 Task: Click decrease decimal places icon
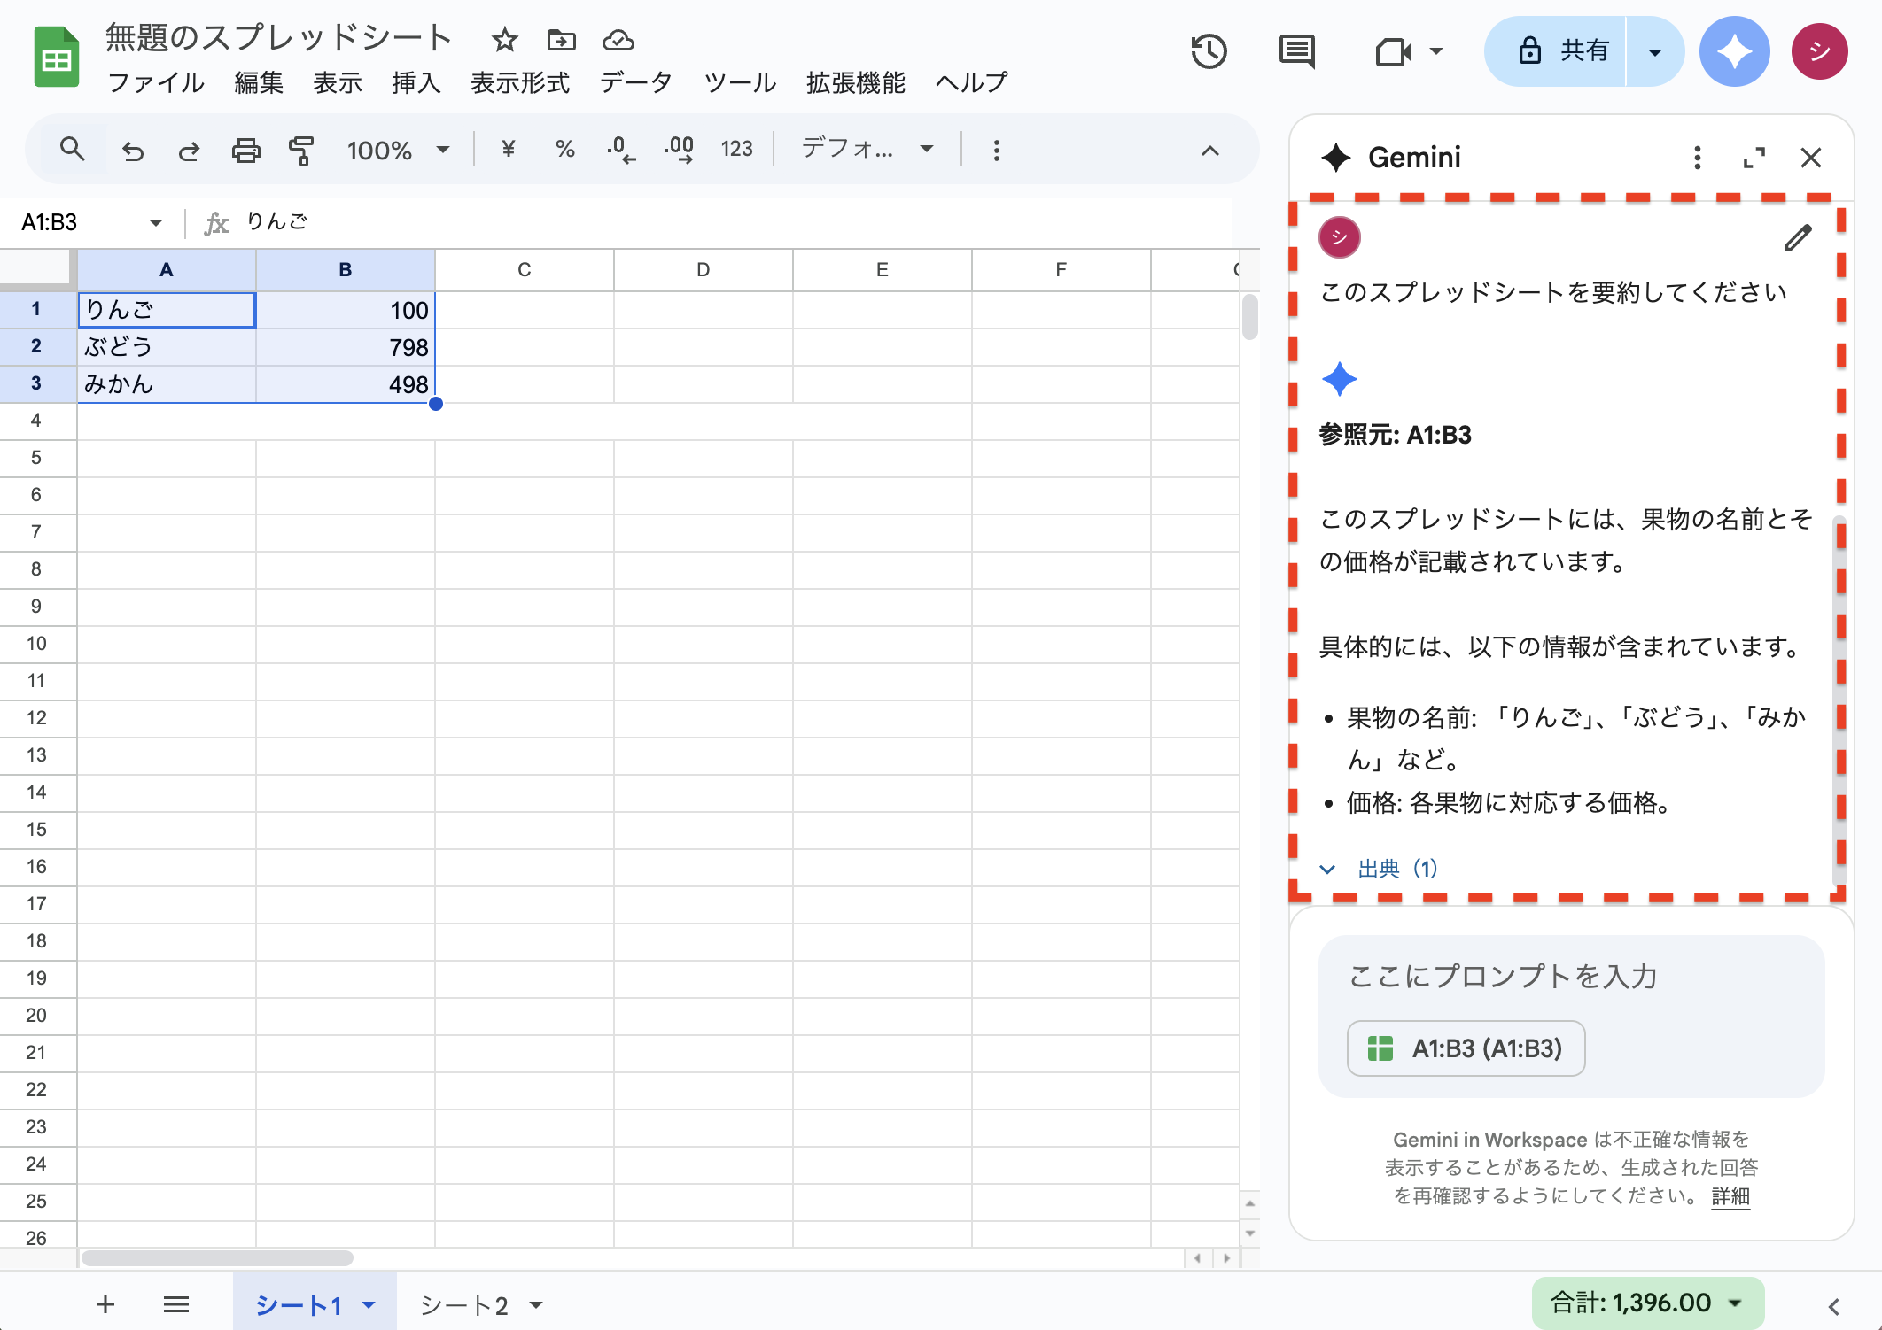tap(621, 150)
